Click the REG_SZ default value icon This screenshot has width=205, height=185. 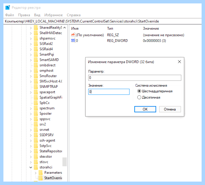73,35
